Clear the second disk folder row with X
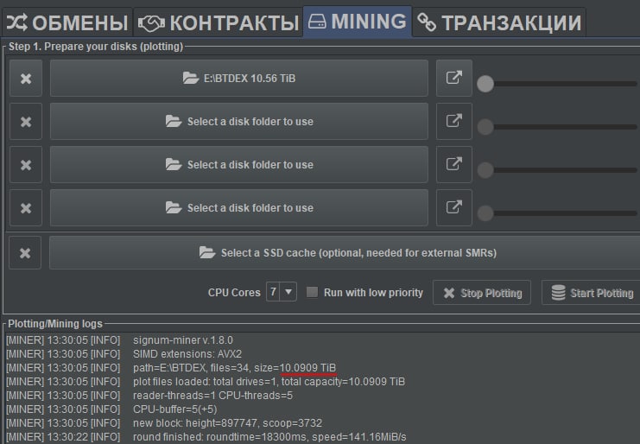 pos(26,122)
